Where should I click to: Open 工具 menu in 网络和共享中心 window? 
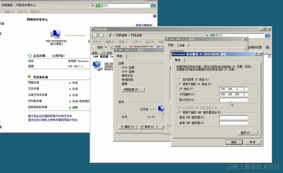[22, 12]
